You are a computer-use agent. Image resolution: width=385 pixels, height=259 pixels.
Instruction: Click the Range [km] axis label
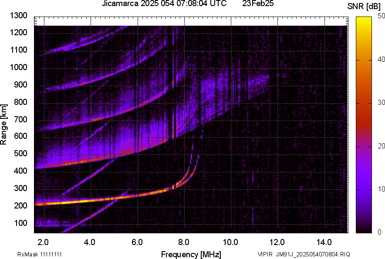pos(3,124)
